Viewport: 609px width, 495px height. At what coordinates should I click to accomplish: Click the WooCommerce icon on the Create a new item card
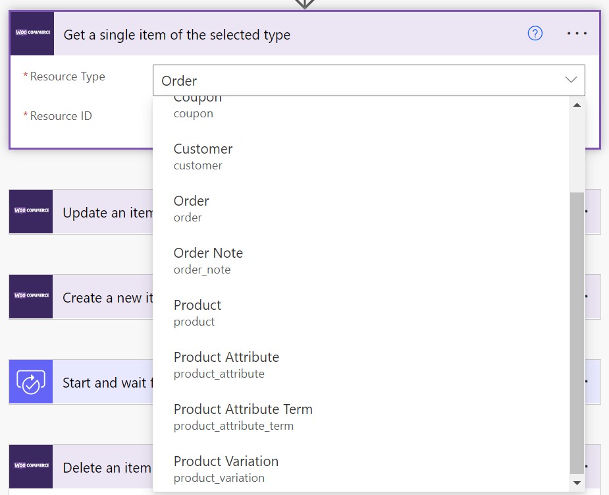(30, 297)
